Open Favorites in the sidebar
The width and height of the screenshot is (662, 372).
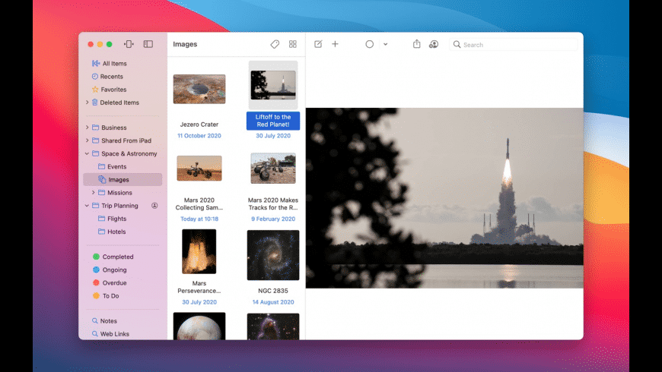113,90
